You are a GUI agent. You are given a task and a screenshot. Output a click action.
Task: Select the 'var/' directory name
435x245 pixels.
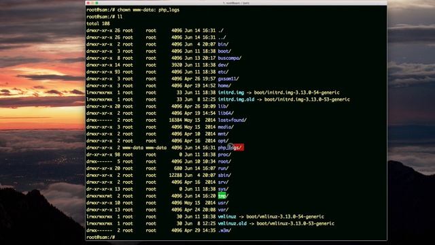click(x=223, y=210)
